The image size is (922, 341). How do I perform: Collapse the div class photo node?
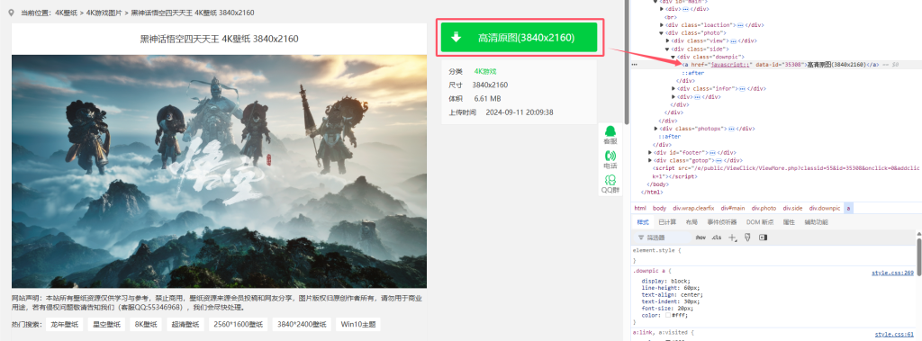pyautogui.click(x=662, y=33)
